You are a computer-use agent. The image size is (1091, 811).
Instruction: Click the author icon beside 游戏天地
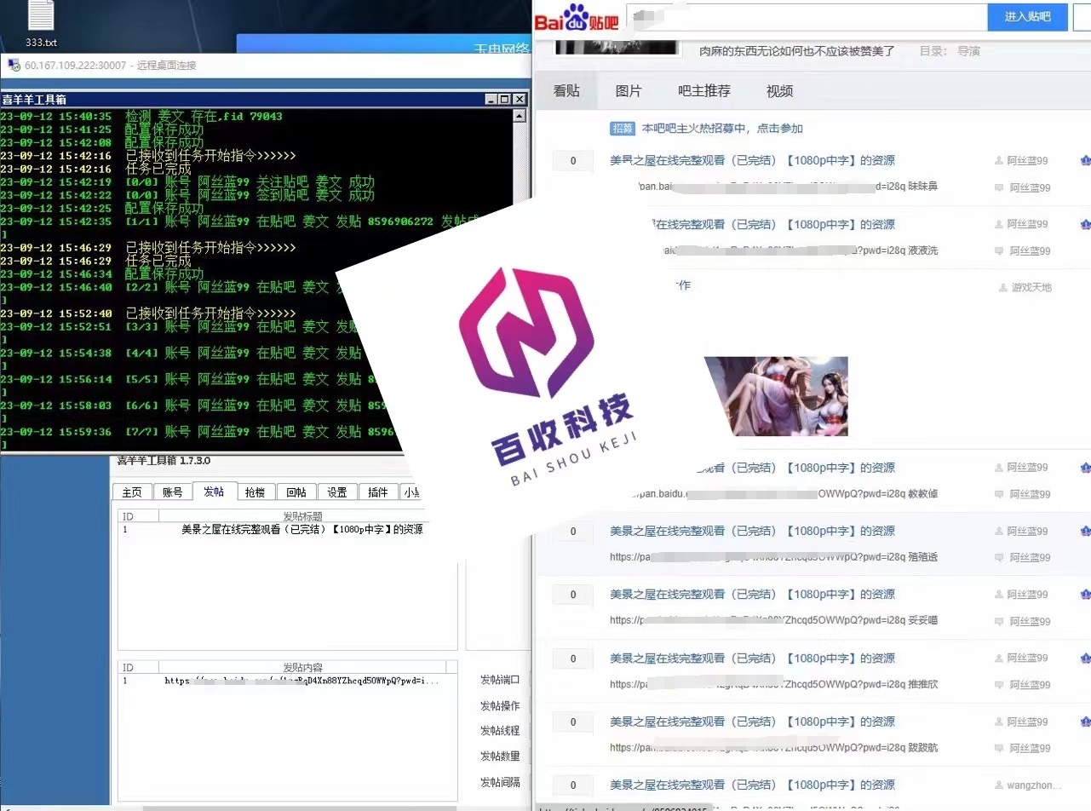point(1003,288)
